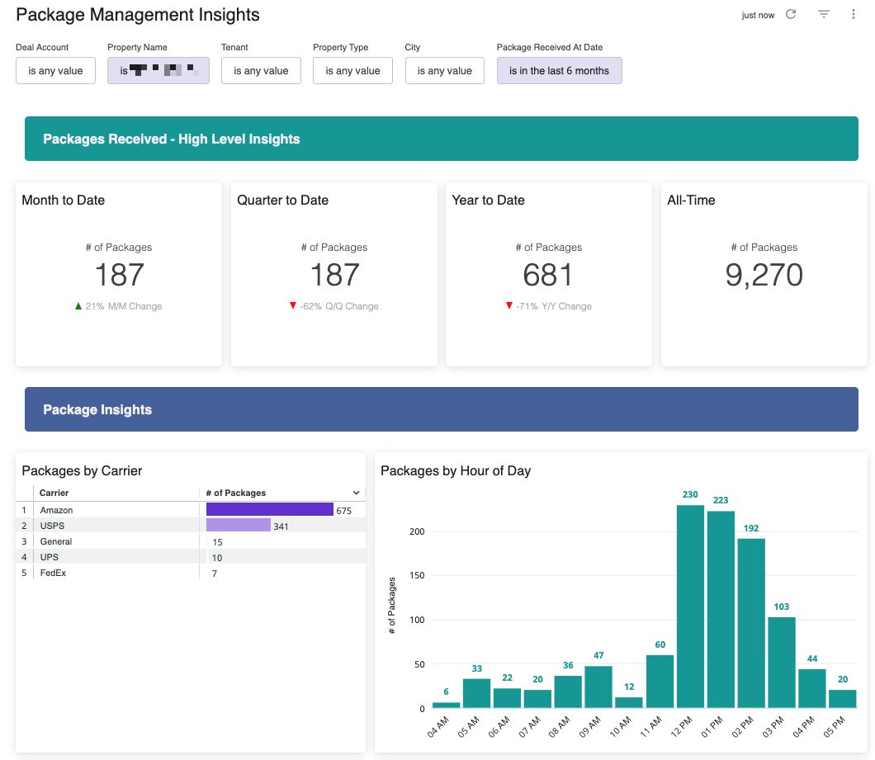The height and width of the screenshot is (760, 875).
Task: Click the Carrier column header
Action: pos(54,493)
